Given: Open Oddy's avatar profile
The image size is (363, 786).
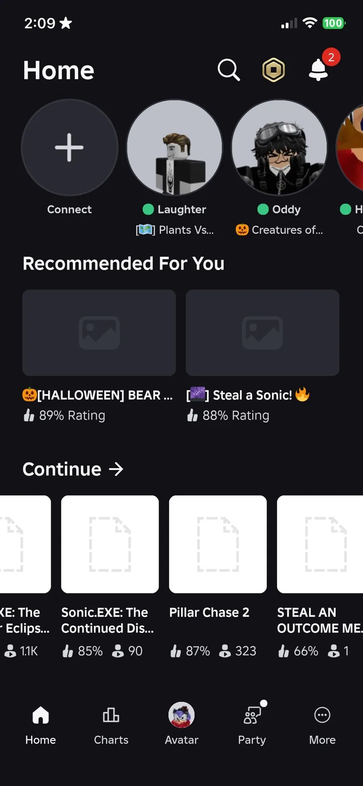Looking at the screenshot, I should point(279,147).
